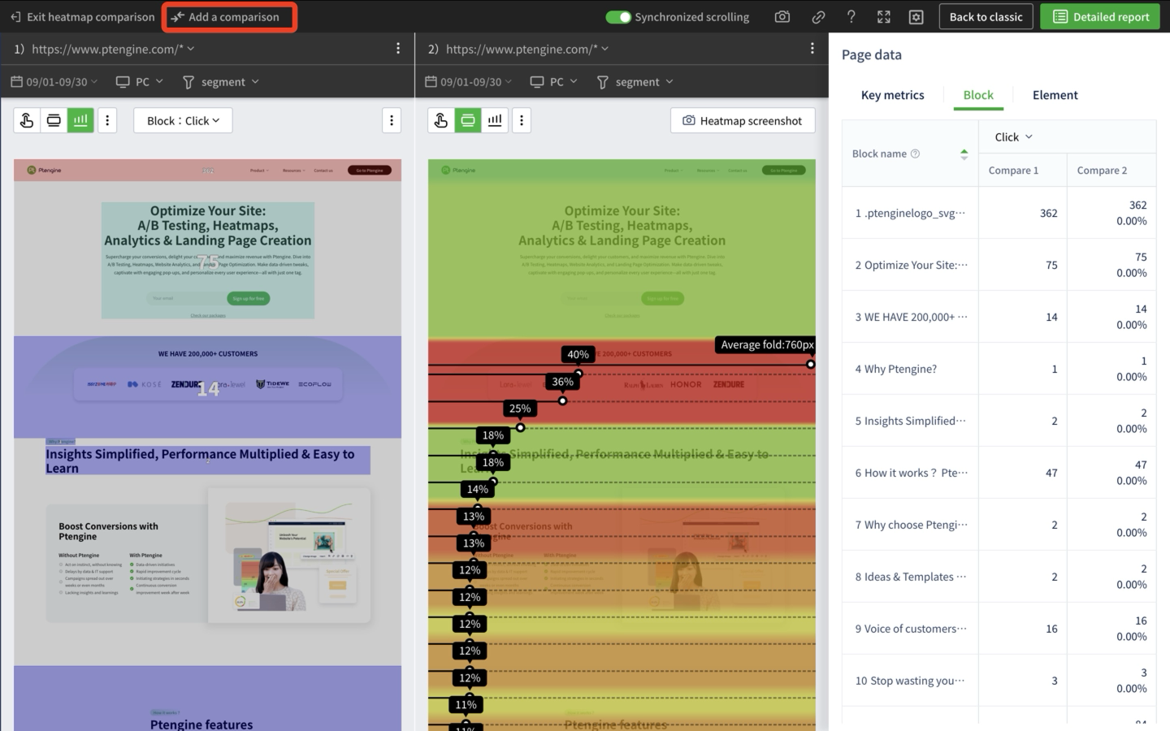Switch to Block tab
This screenshot has height=731, width=1170.
coord(978,95)
